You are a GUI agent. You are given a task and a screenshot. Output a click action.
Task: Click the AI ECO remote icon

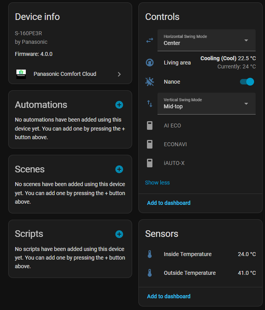coord(149,125)
